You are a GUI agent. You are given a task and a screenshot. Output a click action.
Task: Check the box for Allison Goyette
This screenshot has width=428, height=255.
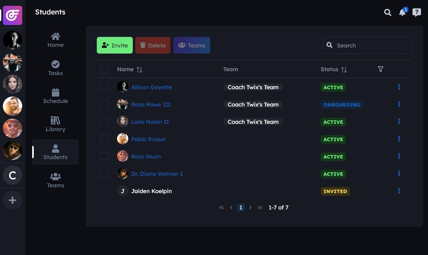tap(104, 87)
